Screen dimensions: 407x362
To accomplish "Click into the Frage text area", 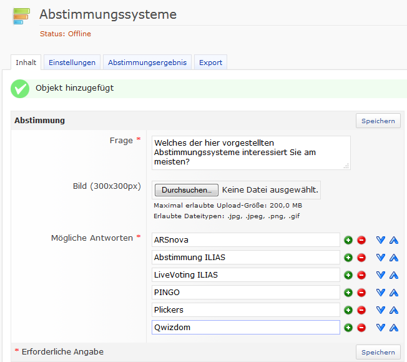I will (250, 153).
